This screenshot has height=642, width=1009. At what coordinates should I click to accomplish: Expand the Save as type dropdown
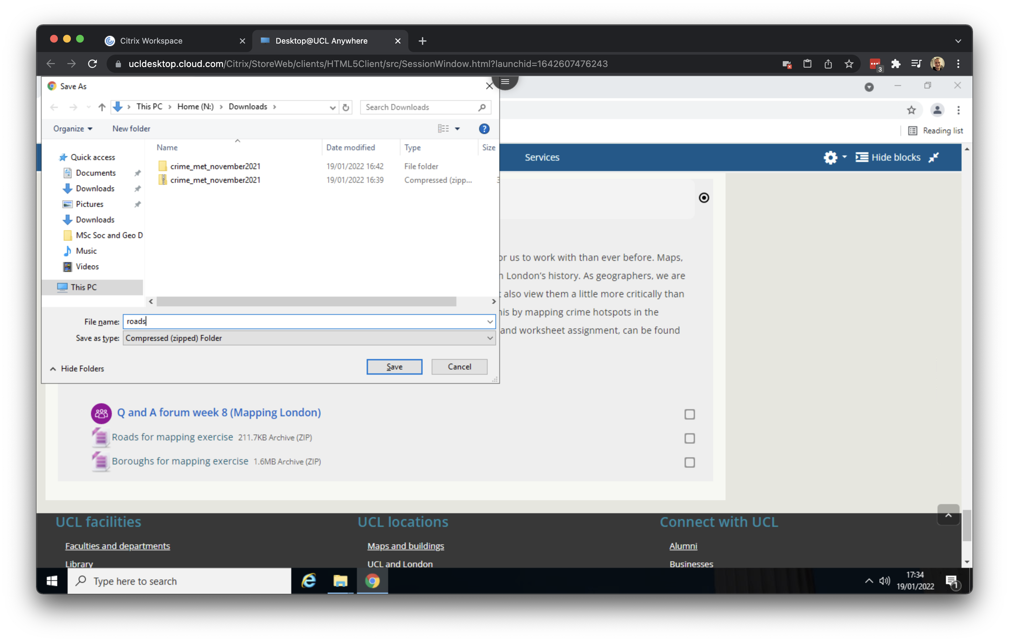(x=490, y=338)
